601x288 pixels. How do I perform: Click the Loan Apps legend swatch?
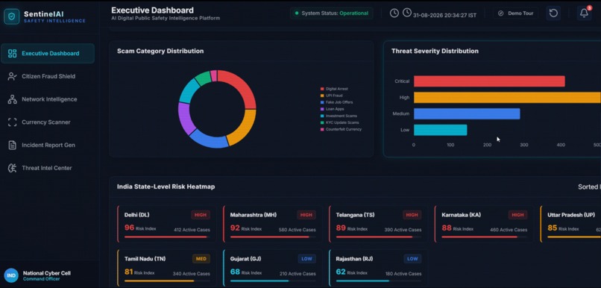click(322, 109)
